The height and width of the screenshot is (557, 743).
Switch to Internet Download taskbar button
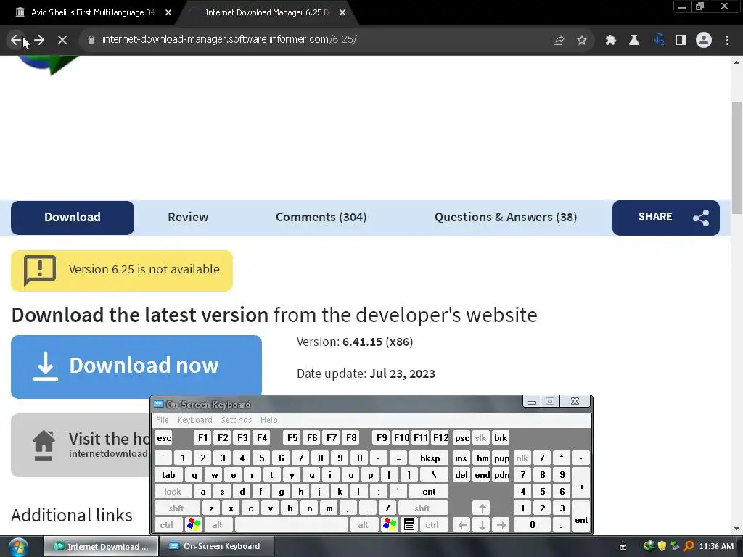point(100,547)
